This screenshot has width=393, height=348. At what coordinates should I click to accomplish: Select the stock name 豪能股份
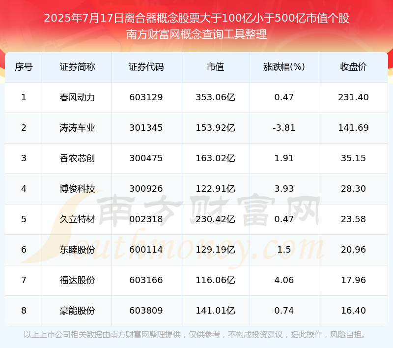(77, 311)
